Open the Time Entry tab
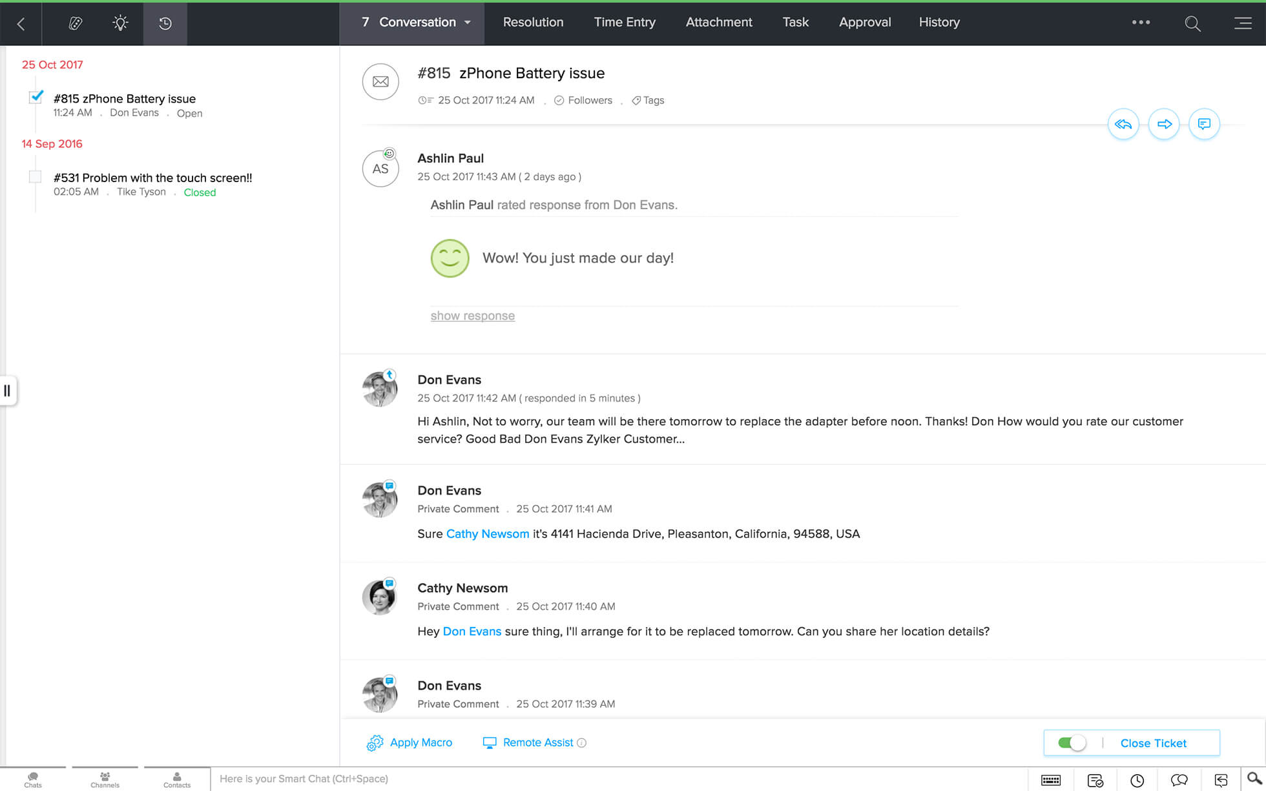The width and height of the screenshot is (1266, 791). [x=624, y=23]
